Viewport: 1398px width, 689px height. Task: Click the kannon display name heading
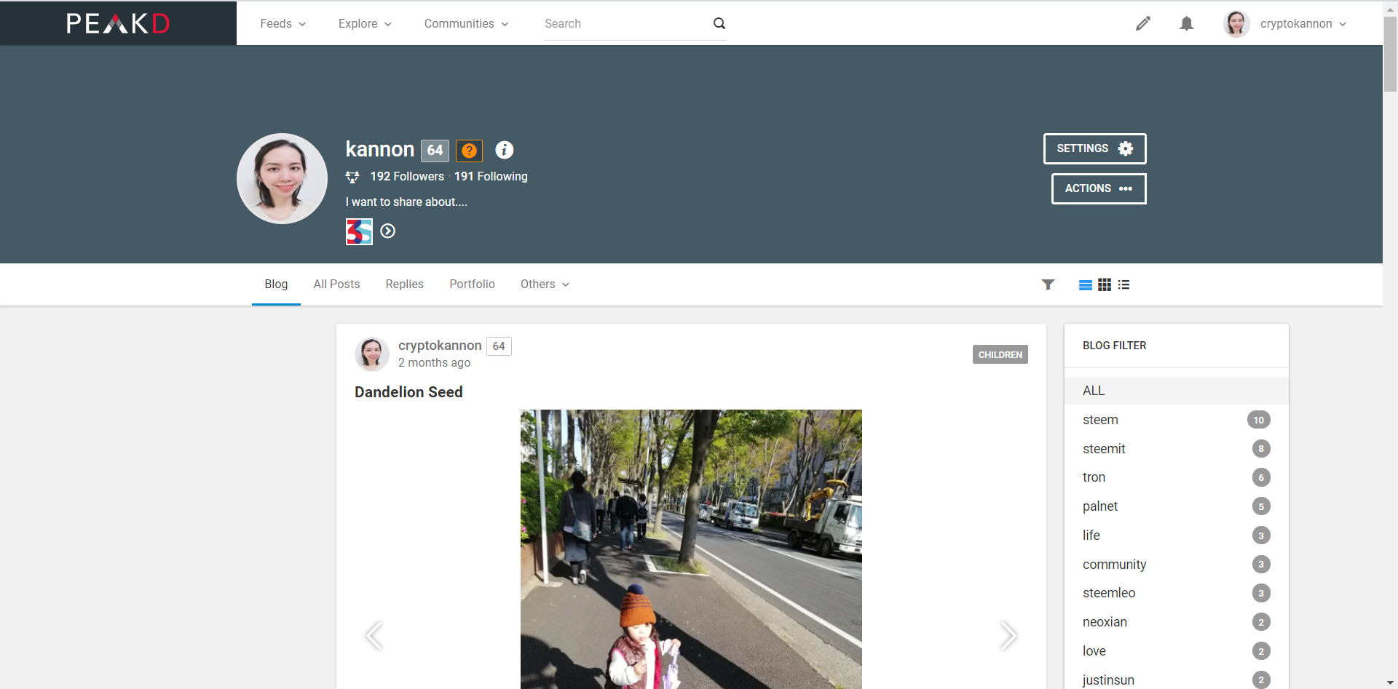379,150
